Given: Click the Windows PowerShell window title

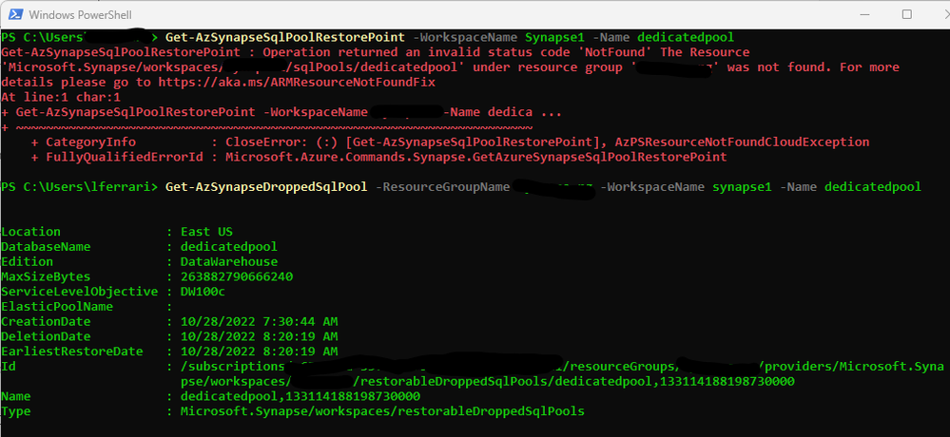Looking at the screenshot, I should 80,14.
